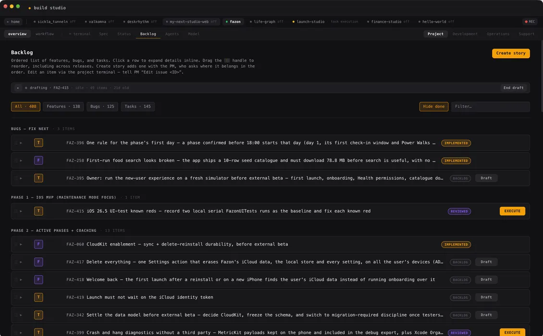The image size is (543, 336).
Task: Click Draft button on FAZ-417 row
Action: 486,262
